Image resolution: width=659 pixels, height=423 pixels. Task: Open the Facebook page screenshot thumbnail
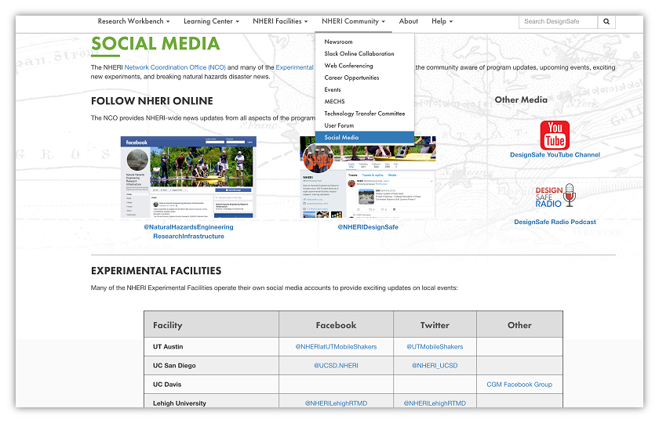(188, 177)
